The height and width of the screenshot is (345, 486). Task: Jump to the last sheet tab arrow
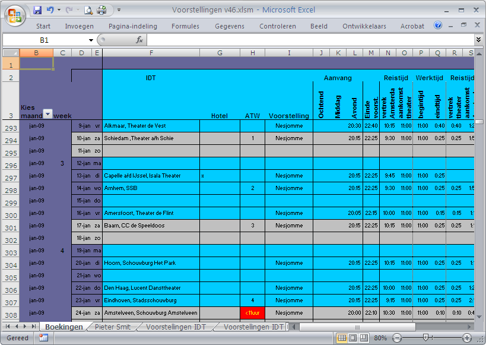[x=34, y=327]
